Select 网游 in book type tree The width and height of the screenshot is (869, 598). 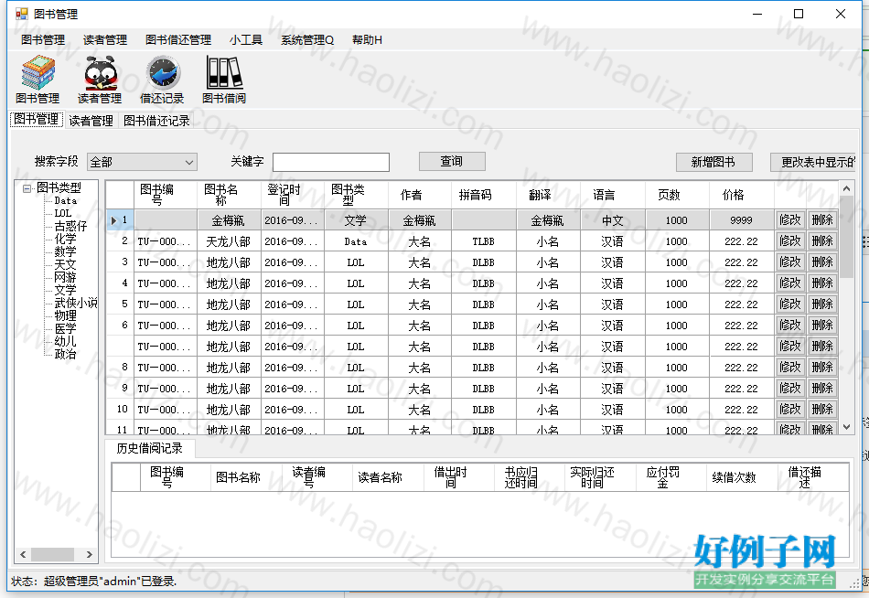pos(65,277)
